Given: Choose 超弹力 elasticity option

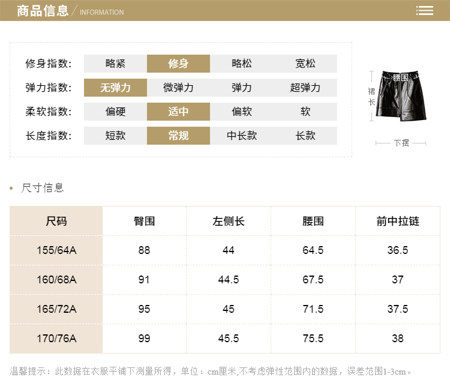Looking at the screenshot, I should 305,88.
